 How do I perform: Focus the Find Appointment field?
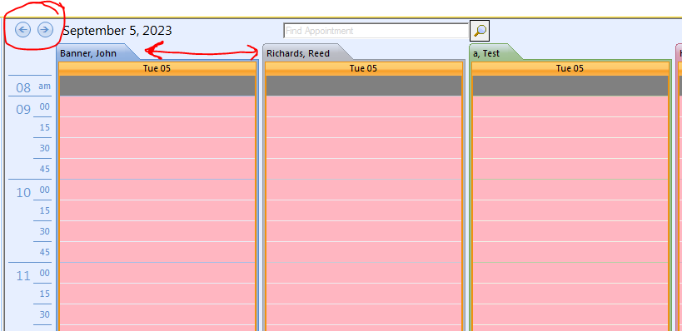click(x=376, y=31)
